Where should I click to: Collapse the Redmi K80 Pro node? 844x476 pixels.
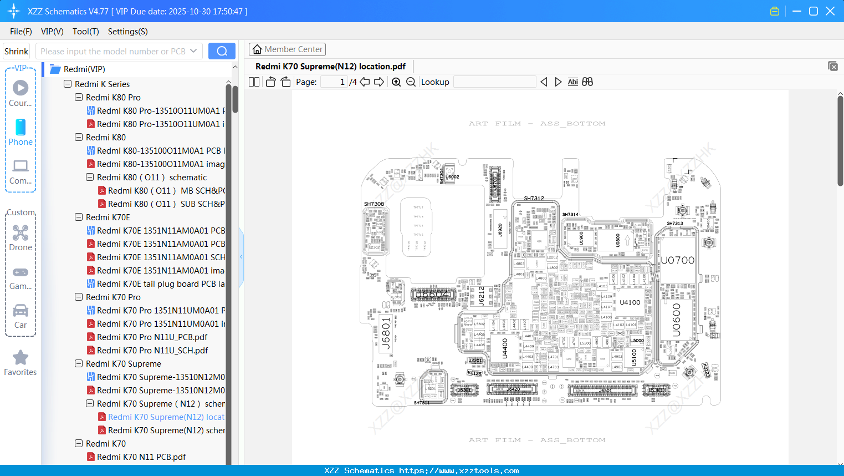tap(78, 97)
